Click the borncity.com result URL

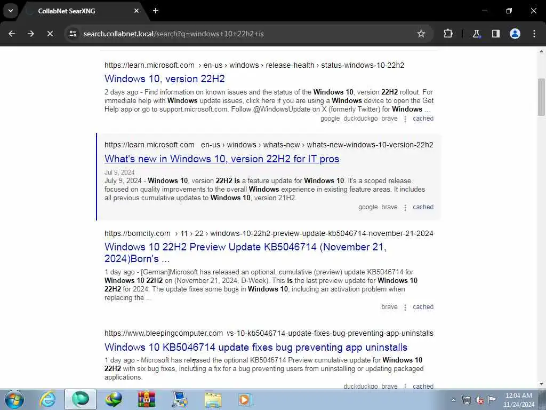[269, 233]
